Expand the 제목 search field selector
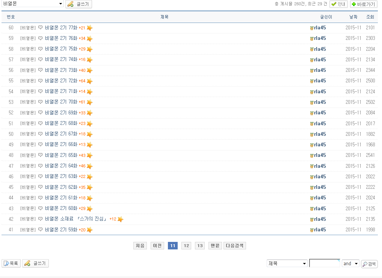Image resolution: width=382 pixels, height=278 pixels. [287, 264]
